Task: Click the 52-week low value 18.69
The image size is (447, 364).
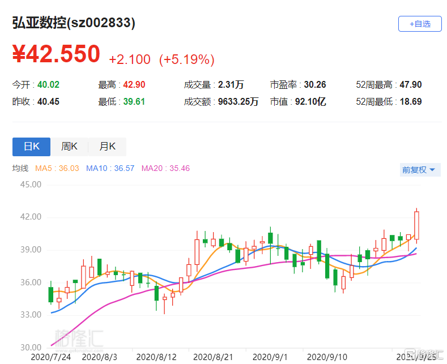Action: [x=411, y=101]
